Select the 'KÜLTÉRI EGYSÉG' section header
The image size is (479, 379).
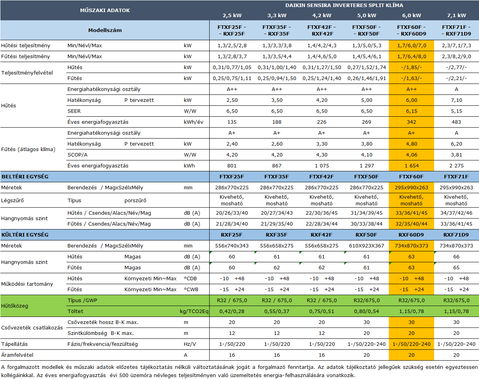coord(25,235)
